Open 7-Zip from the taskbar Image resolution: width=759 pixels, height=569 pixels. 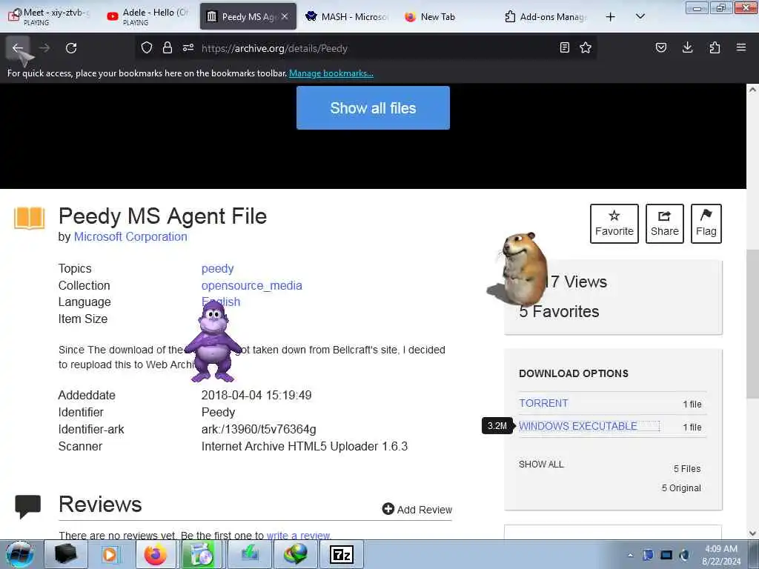click(341, 554)
